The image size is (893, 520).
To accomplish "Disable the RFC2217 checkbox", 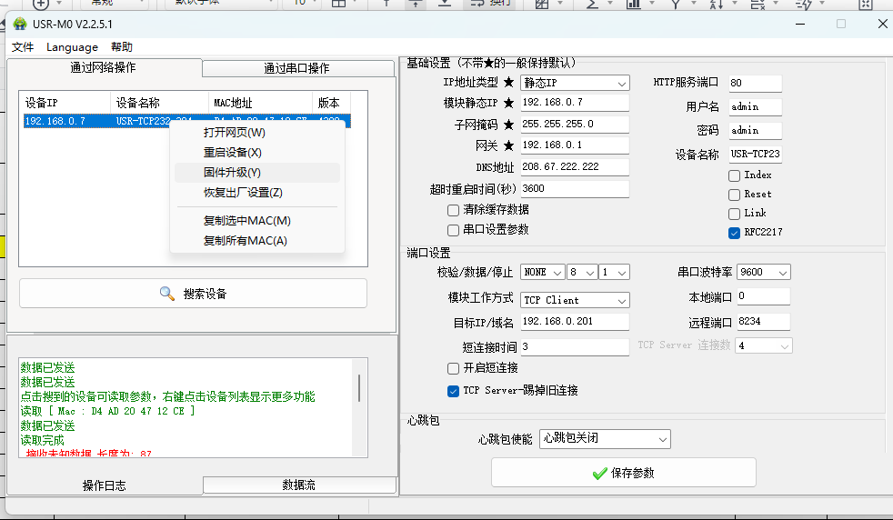I will click(734, 233).
